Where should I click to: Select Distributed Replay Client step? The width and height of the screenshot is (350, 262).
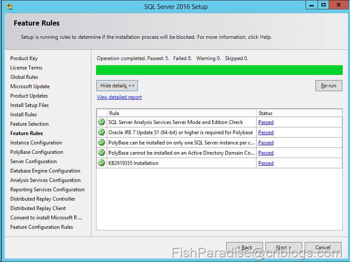point(38,208)
